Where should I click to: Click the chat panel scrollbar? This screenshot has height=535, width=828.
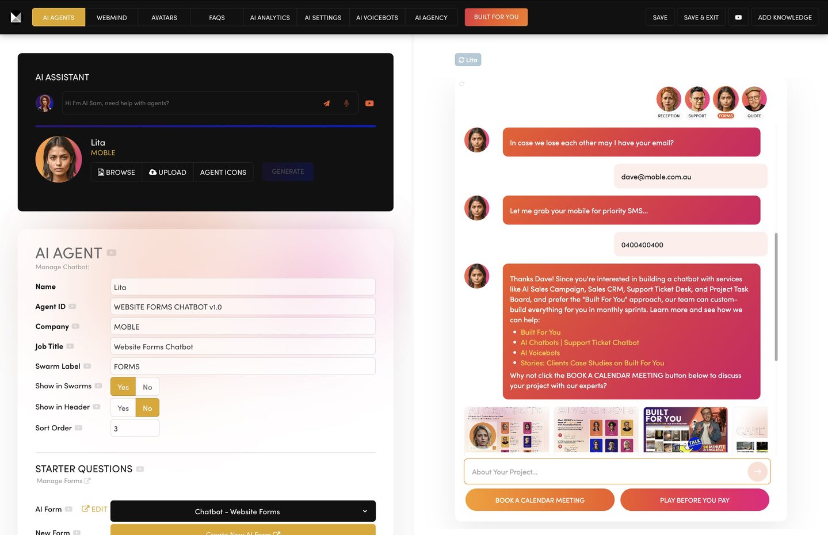[776, 297]
